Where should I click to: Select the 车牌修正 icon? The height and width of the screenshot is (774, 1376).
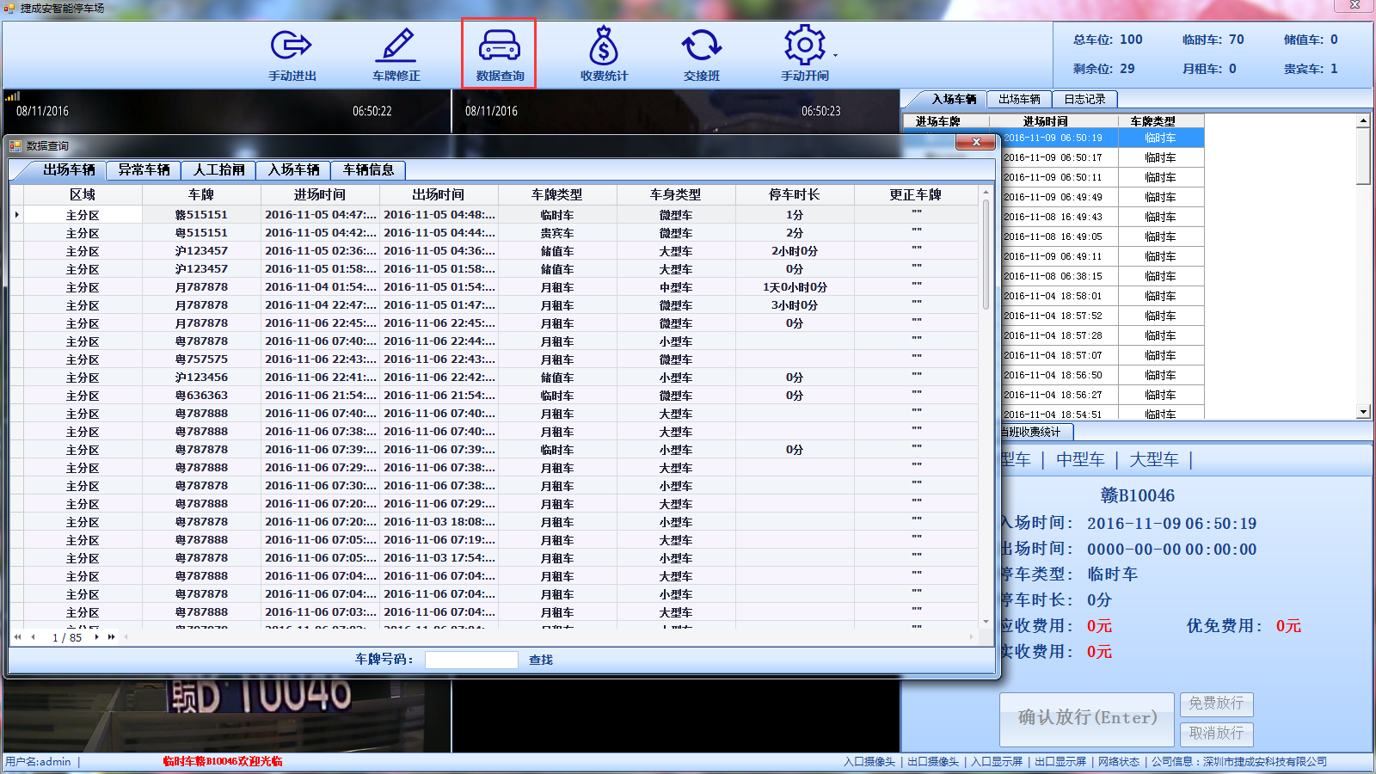[395, 52]
